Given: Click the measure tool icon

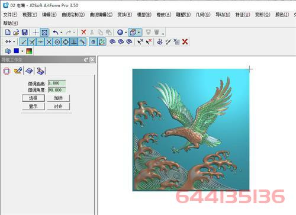Looking at the screenshot, I should [168, 41].
